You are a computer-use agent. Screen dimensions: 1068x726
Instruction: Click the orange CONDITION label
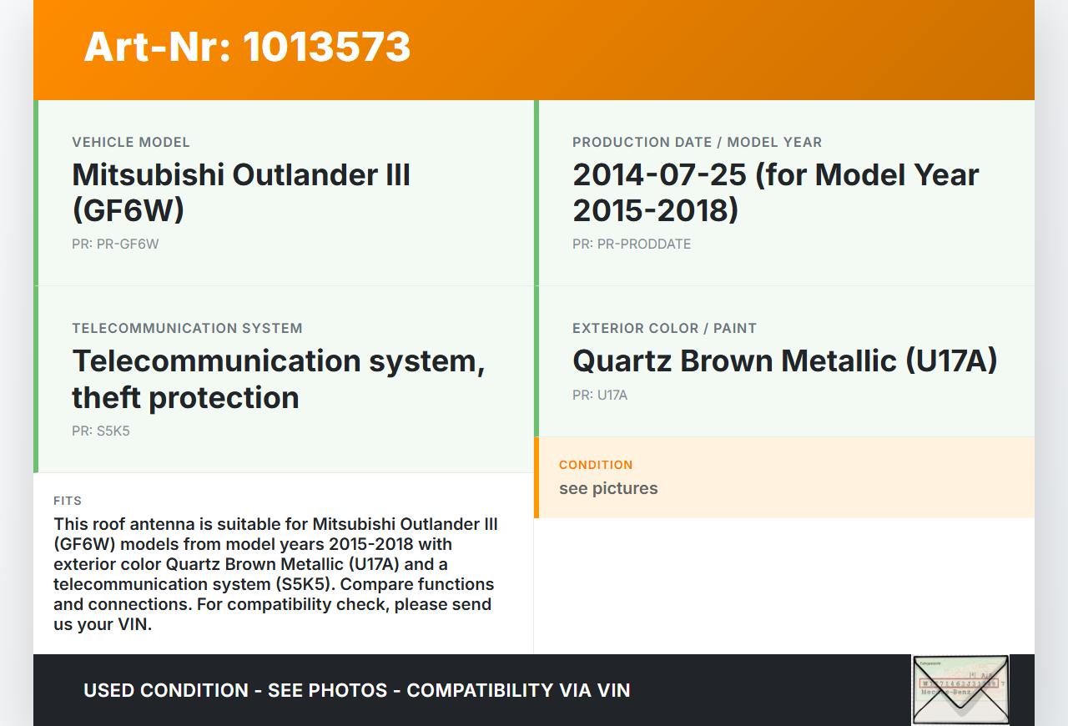pyautogui.click(x=596, y=464)
